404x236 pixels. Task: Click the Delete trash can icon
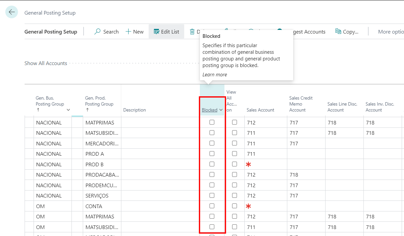[192, 32]
